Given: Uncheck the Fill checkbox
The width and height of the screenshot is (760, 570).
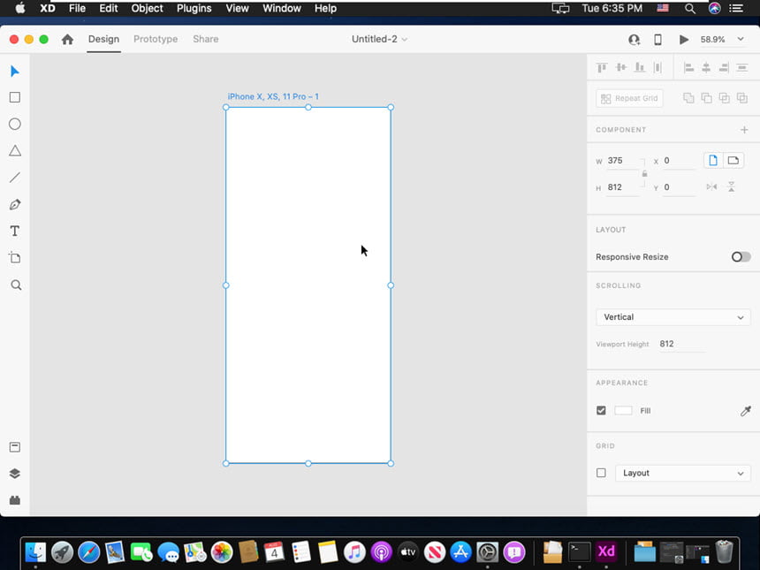Looking at the screenshot, I should 601,411.
